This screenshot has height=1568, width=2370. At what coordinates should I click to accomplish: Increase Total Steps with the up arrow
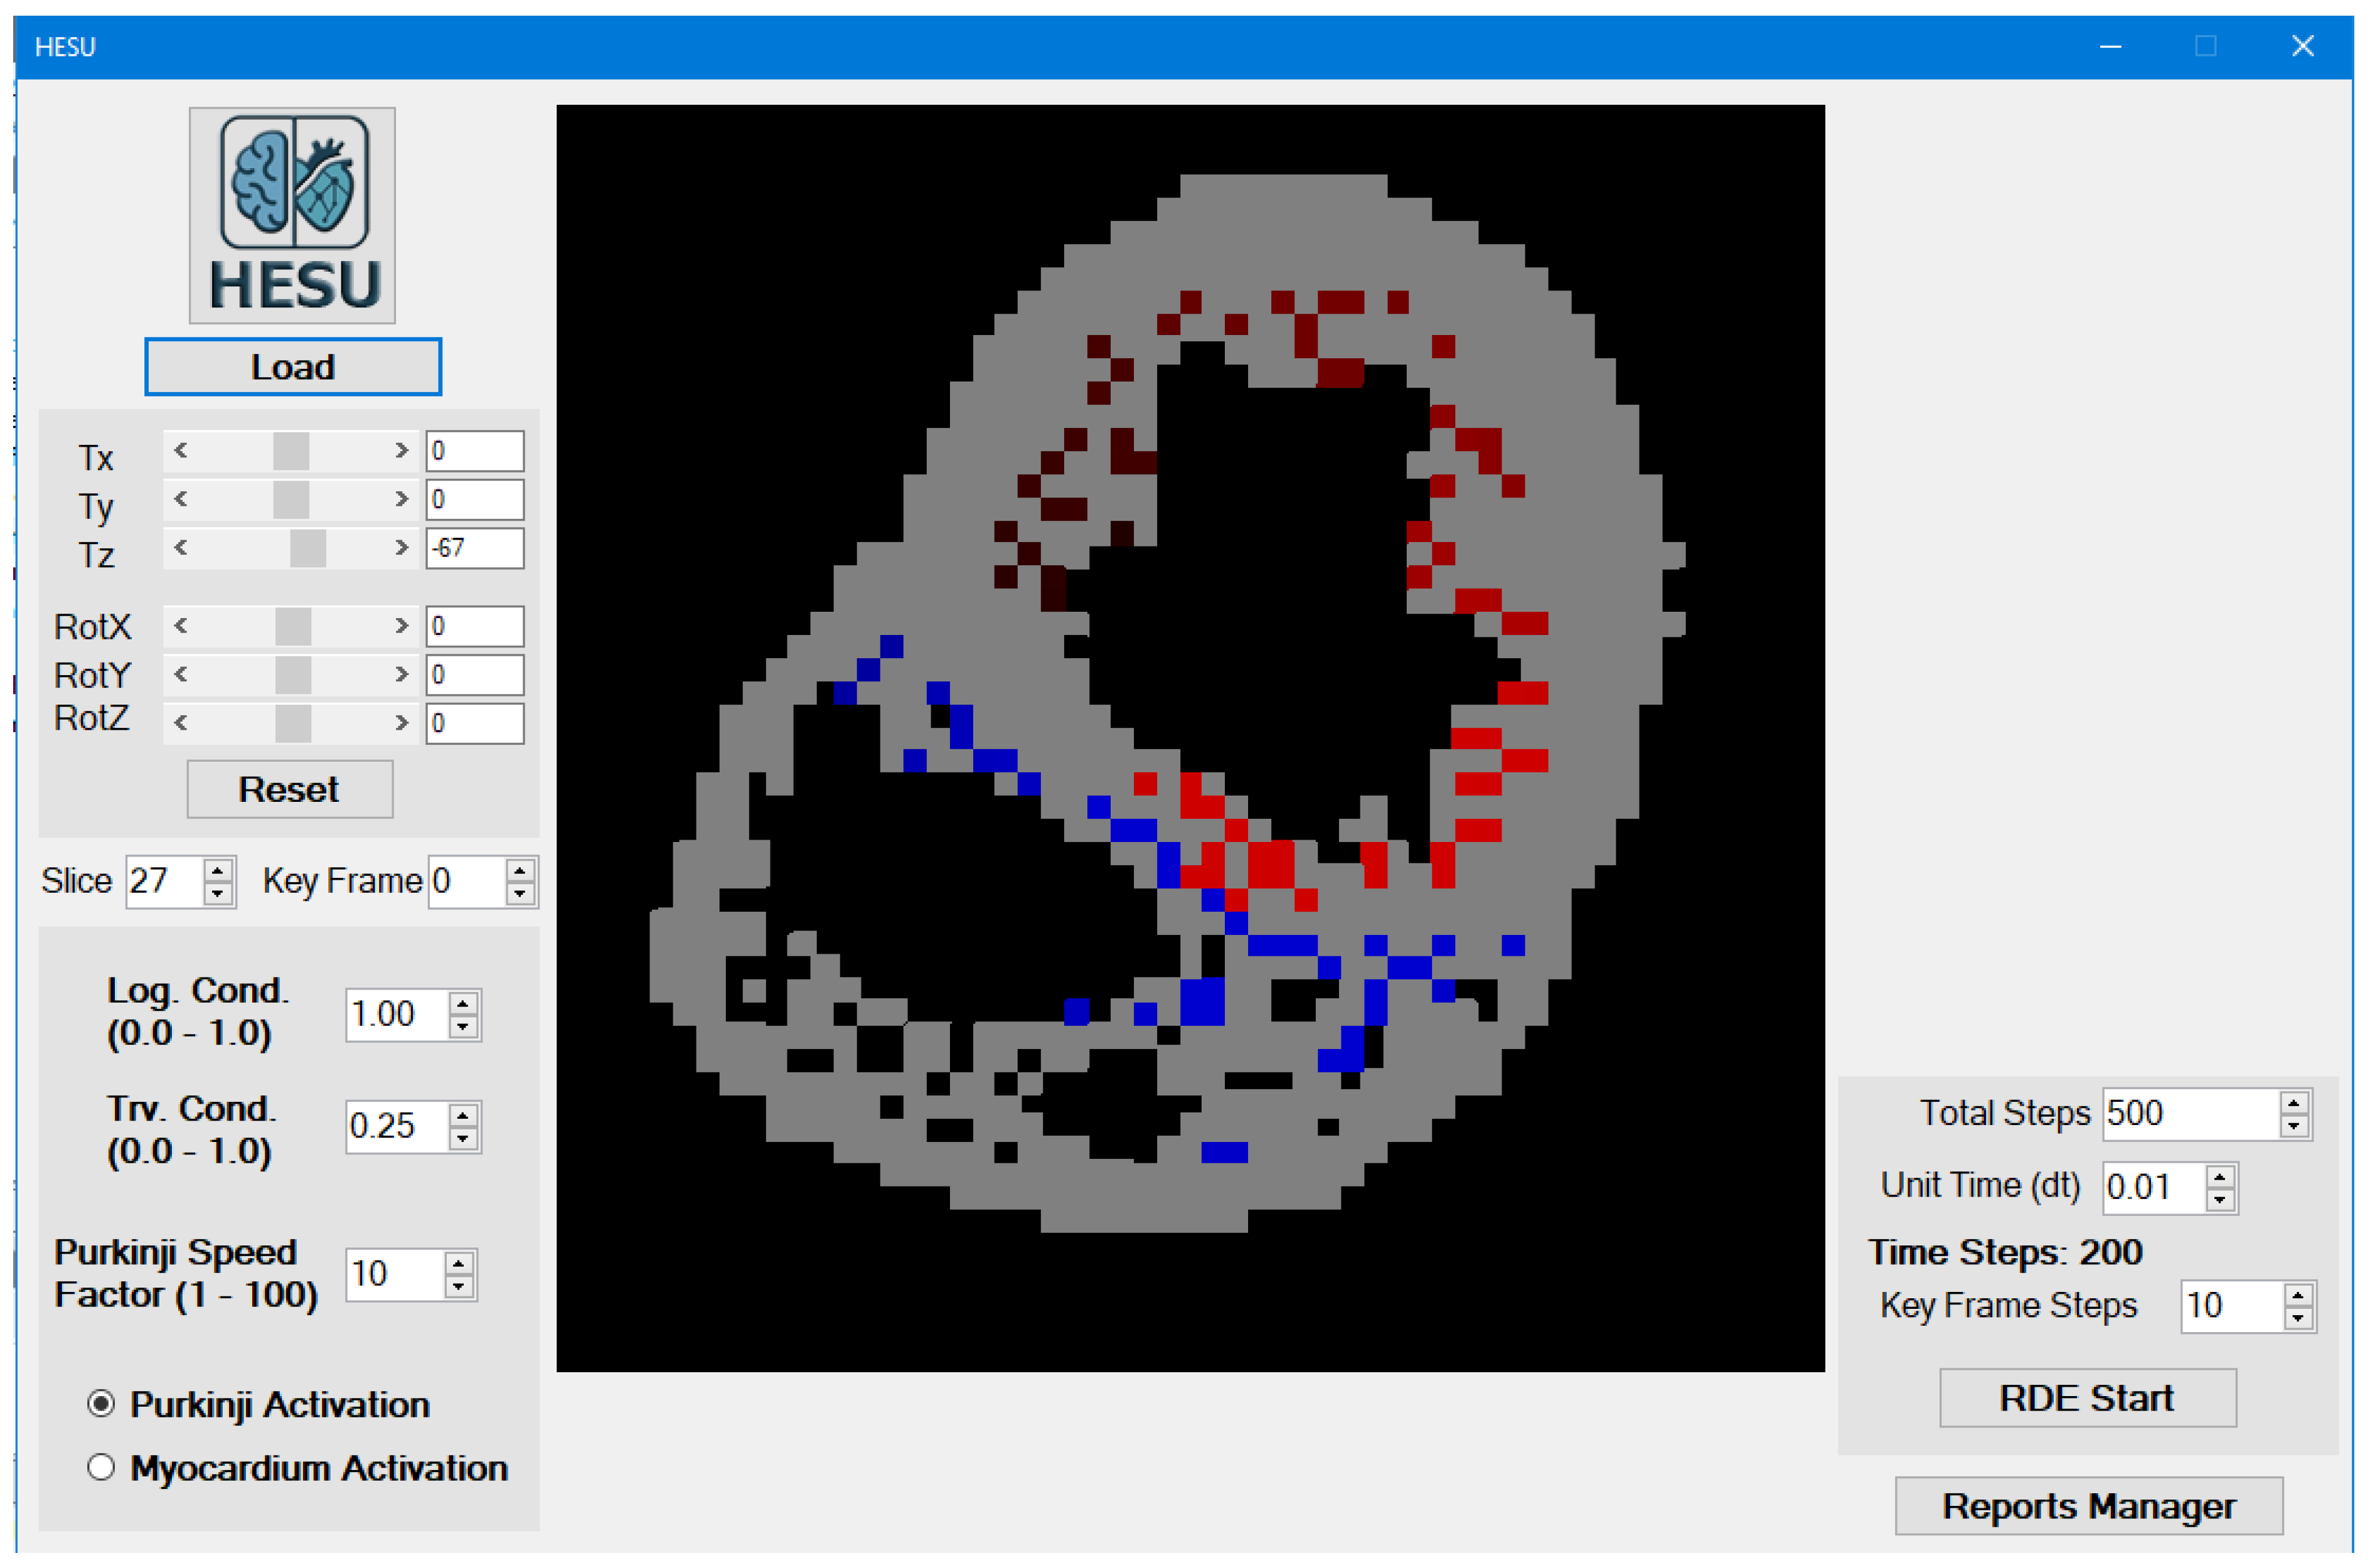click(x=2294, y=1103)
